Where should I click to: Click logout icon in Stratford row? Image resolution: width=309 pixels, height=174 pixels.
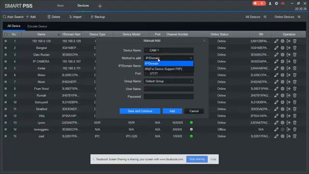point(289,109)
